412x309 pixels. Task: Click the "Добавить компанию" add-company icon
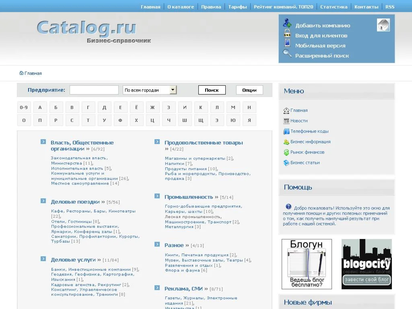click(x=287, y=23)
